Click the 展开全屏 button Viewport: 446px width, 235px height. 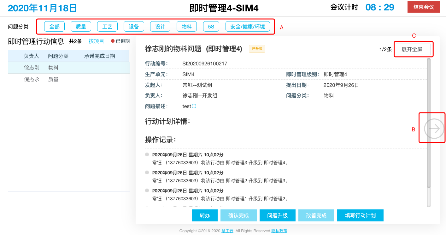coord(412,49)
